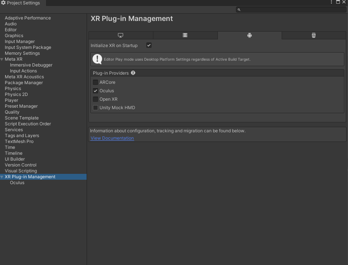Open Immersive Debugger settings under Meta XR
This screenshot has width=348, height=265.
(31, 65)
